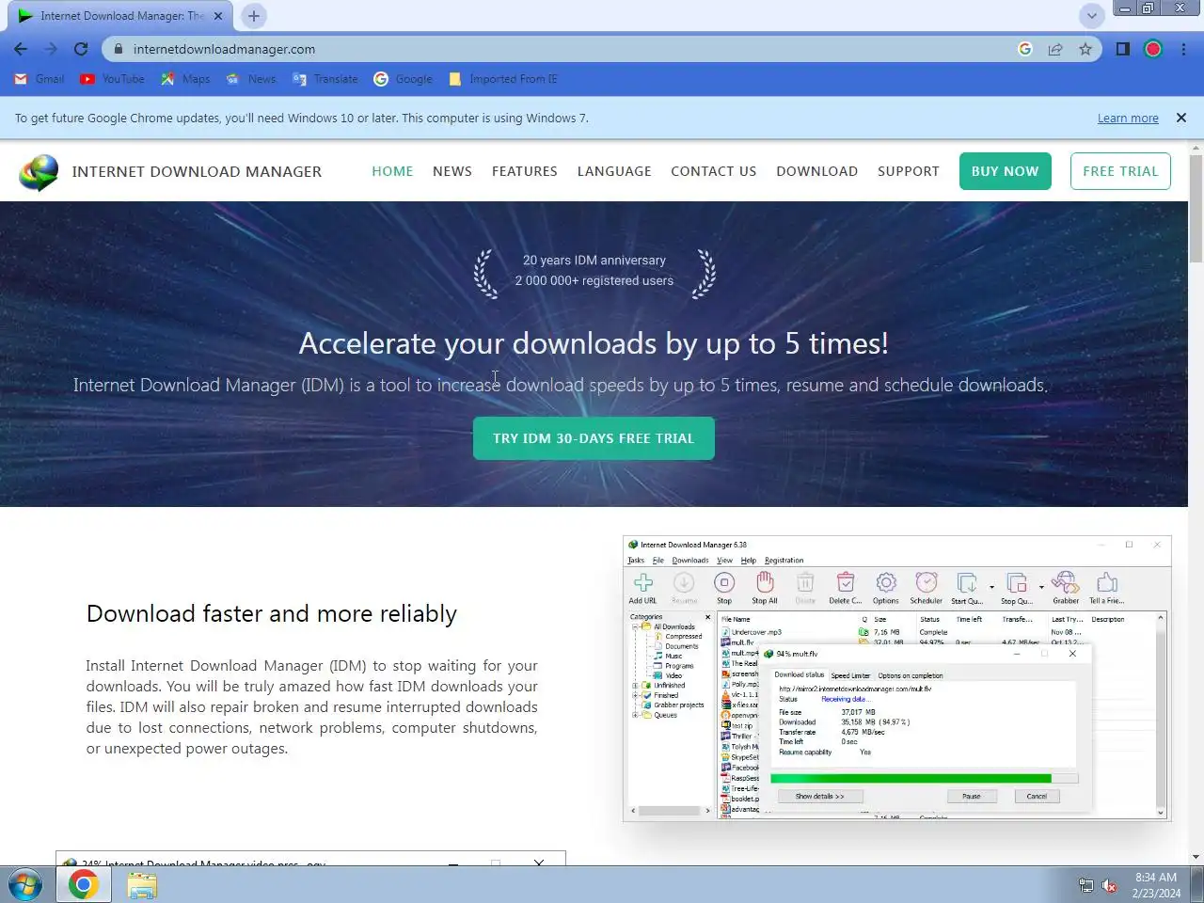
Task: Select HOME in site navigation
Action: (x=392, y=171)
